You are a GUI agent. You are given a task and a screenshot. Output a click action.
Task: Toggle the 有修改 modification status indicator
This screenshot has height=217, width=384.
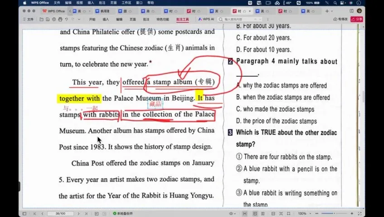(x=340, y=20)
